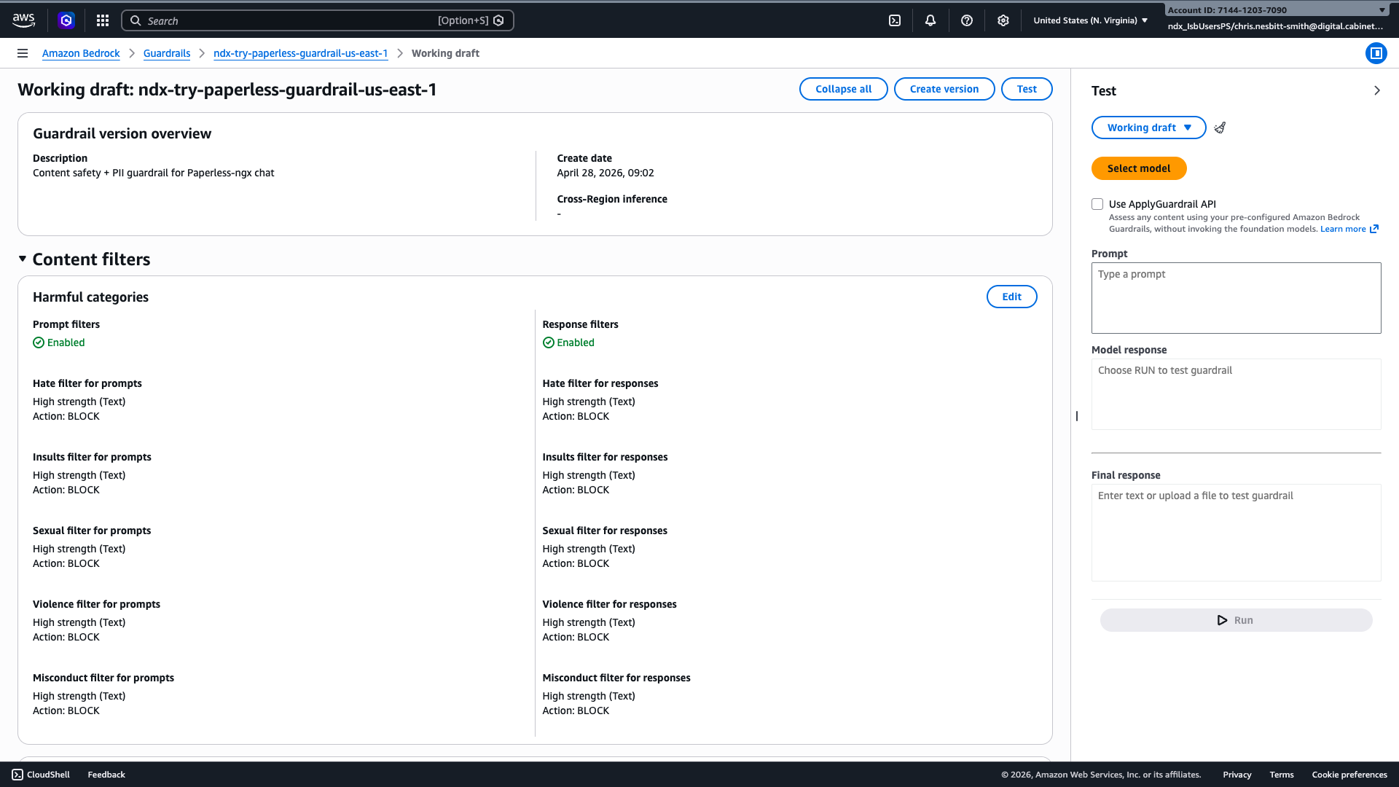Open the AWS home logo
This screenshot has height=787, width=1399.
pyautogui.click(x=23, y=20)
